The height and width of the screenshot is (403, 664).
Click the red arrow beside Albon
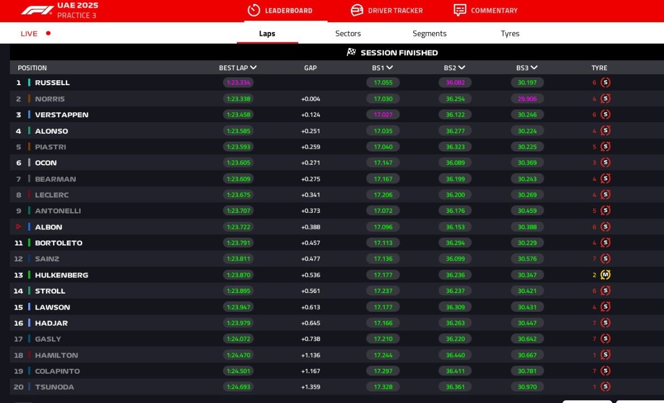pos(19,227)
